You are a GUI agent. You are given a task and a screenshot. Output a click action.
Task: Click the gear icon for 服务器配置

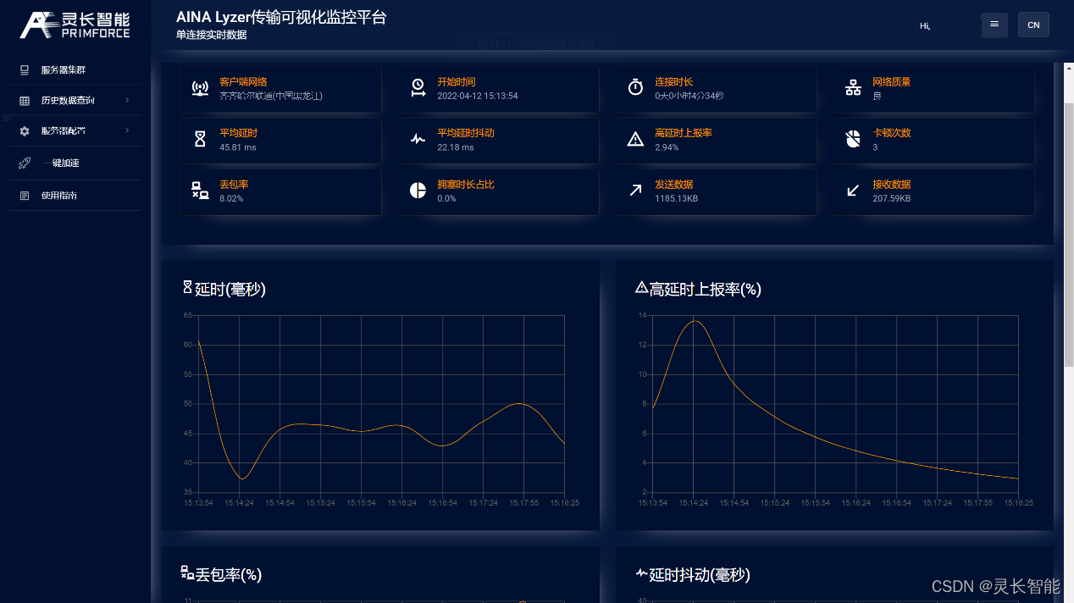click(x=25, y=131)
